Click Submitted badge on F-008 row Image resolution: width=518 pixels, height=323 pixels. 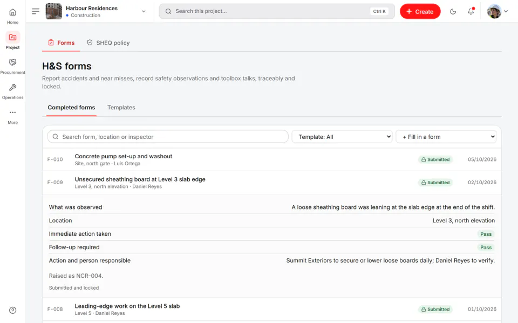pyautogui.click(x=435, y=310)
